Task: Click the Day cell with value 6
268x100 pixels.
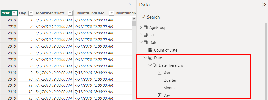Action: click(x=26, y=53)
